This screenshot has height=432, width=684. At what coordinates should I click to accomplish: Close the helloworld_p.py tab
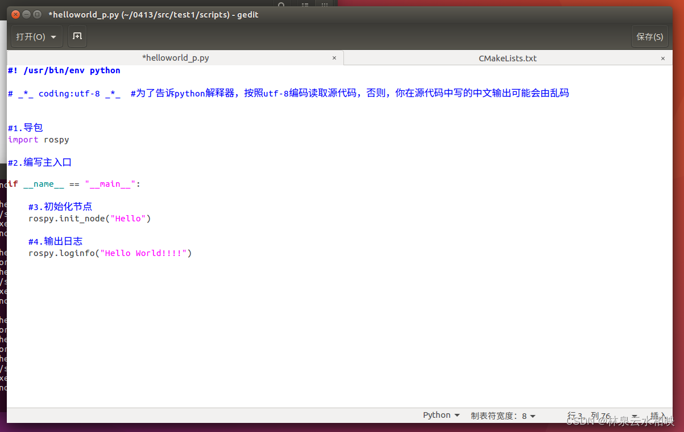tap(334, 58)
